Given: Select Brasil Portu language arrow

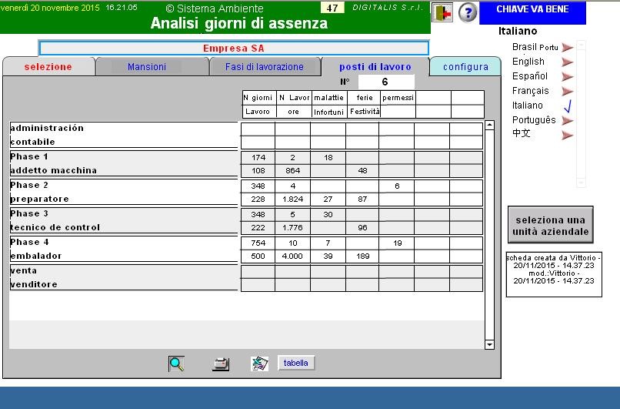Looking at the screenshot, I should coord(568,48).
